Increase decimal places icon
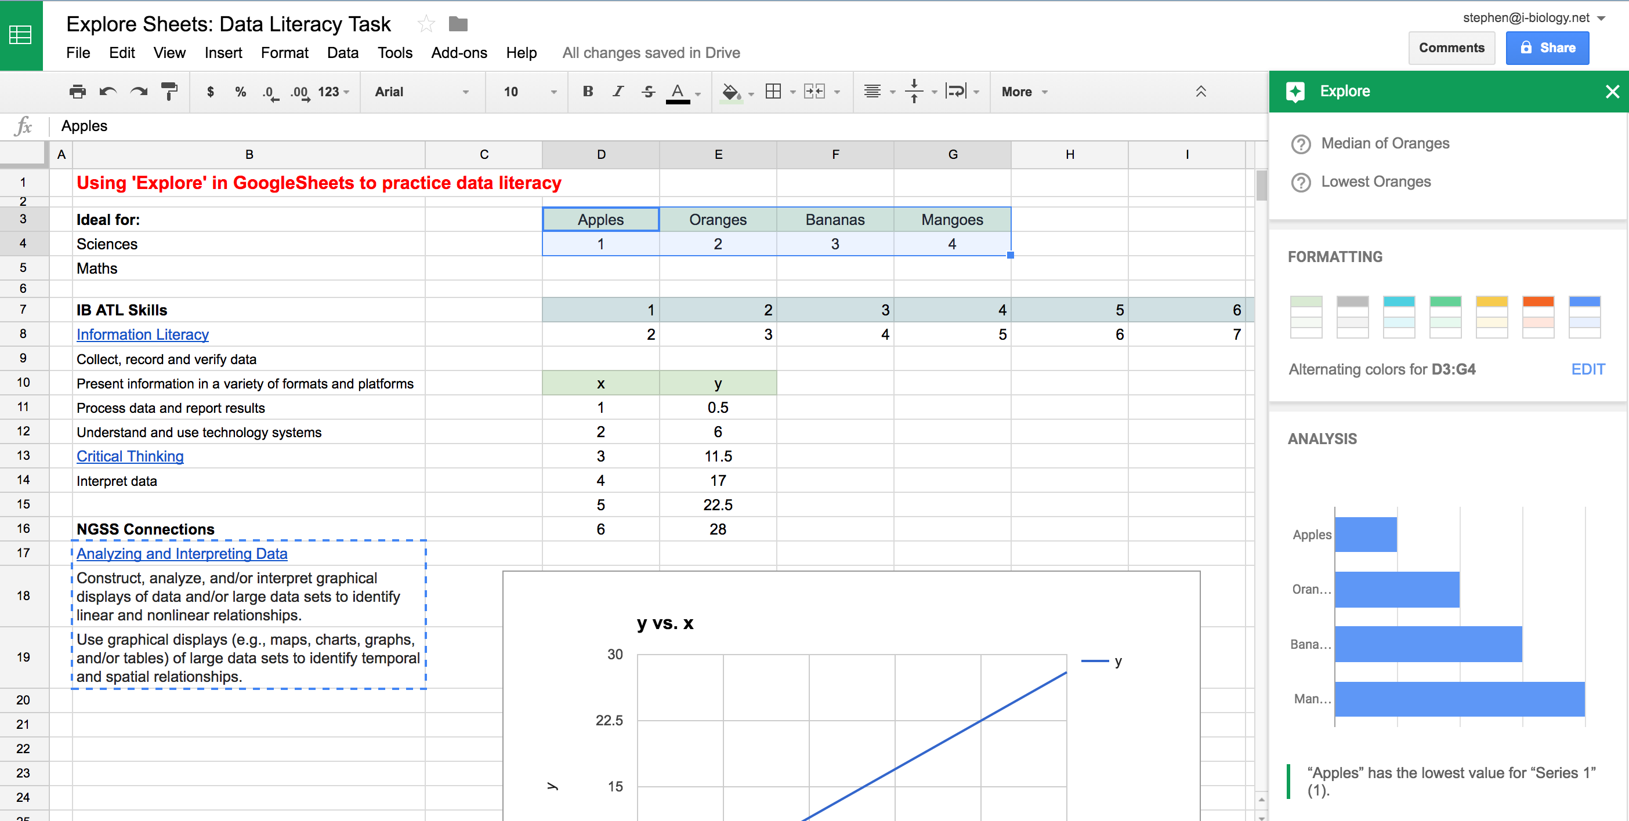This screenshot has height=821, width=1629. tap(301, 93)
